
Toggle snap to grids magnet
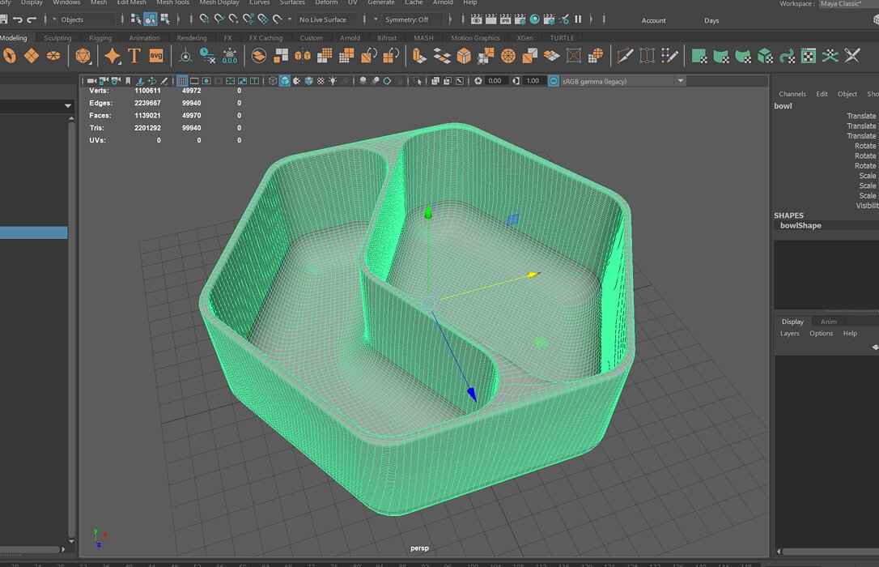pyautogui.click(x=205, y=19)
